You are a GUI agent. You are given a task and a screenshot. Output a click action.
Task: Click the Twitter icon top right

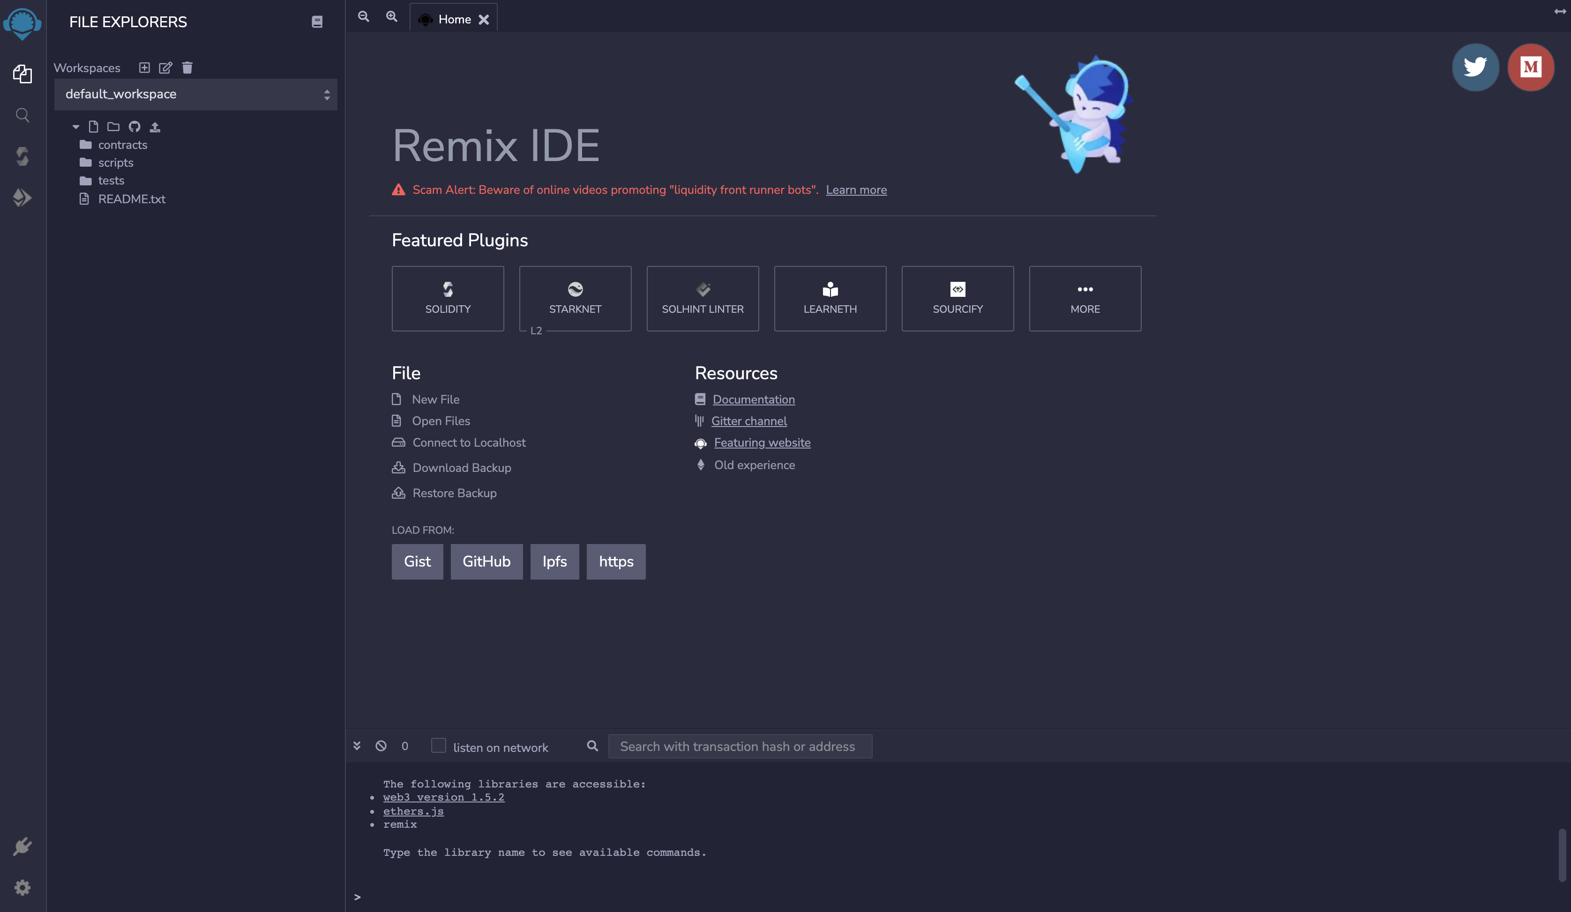pyautogui.click(x=1475, y=67)
